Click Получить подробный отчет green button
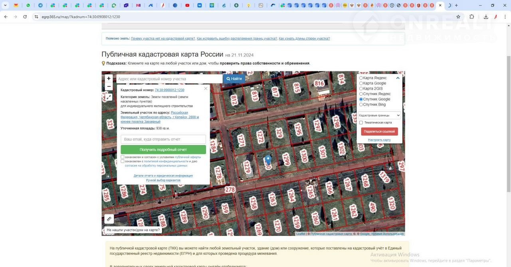 [x=163, y=149]
